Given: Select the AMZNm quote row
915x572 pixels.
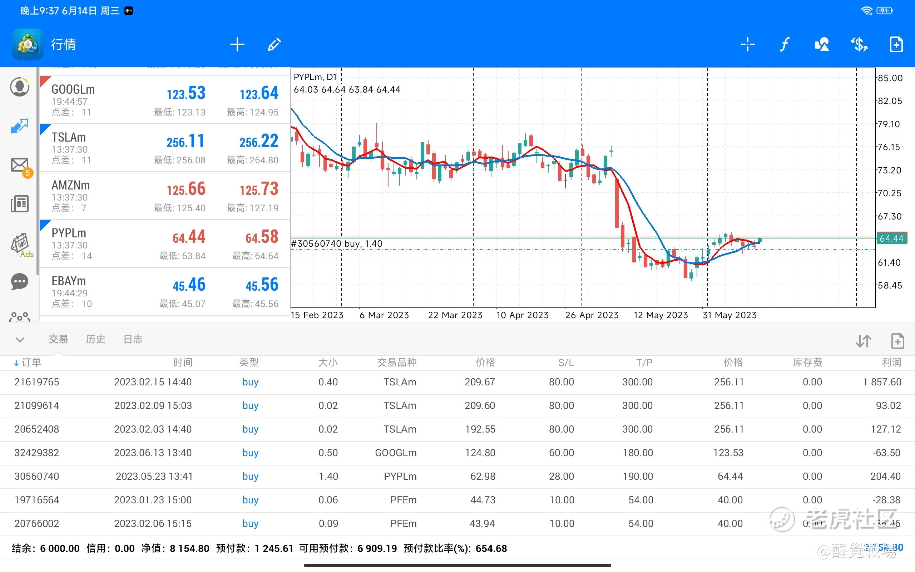Looking at the screenshot, I should point(165,196).
